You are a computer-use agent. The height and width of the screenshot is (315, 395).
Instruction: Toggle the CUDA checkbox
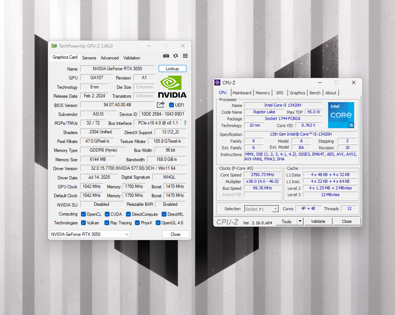pos(107,214)
